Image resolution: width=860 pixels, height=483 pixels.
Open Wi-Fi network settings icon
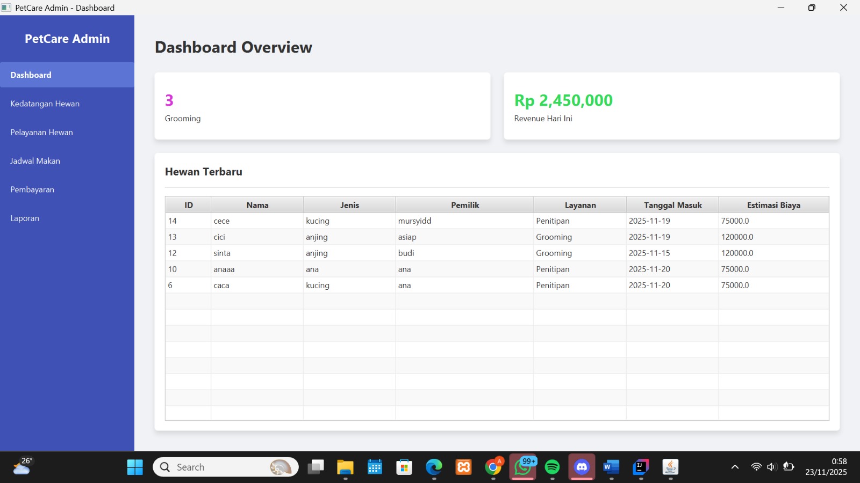pyautogui.click(x=756, y=467)
